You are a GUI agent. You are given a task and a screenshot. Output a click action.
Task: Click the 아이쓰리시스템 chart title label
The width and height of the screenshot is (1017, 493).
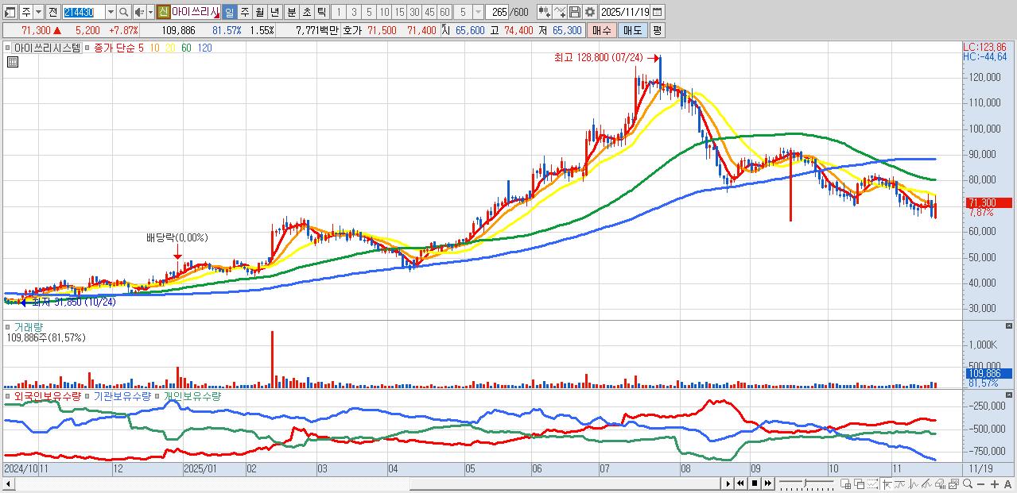47,48
